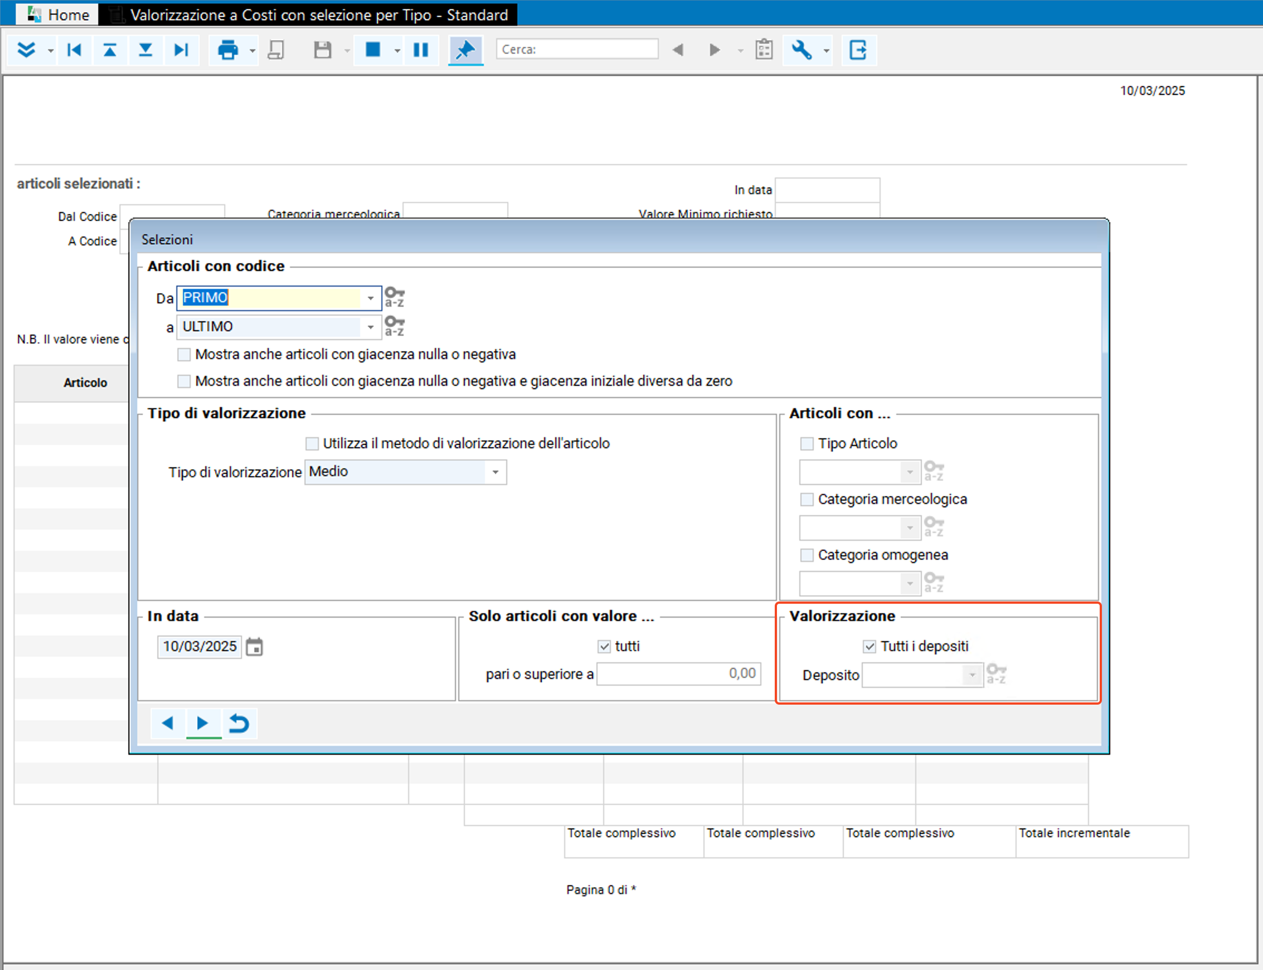Go to last record icon
Image resolution: width=1263 pixels, height=970 pixels.
(181, 50)
